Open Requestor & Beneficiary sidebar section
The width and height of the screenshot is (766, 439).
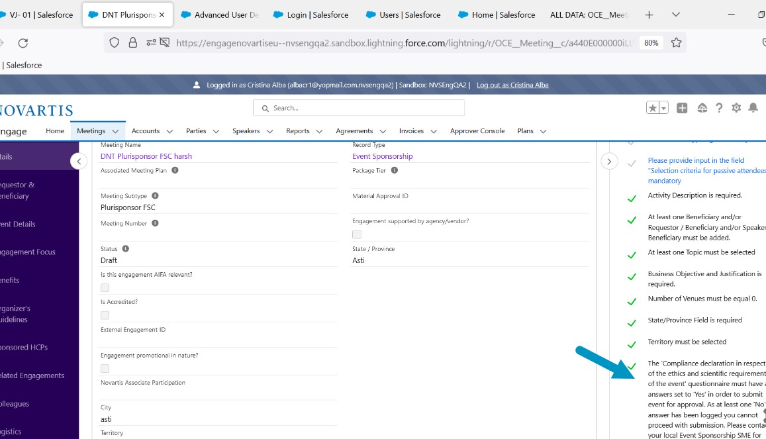tap(17, 191)
